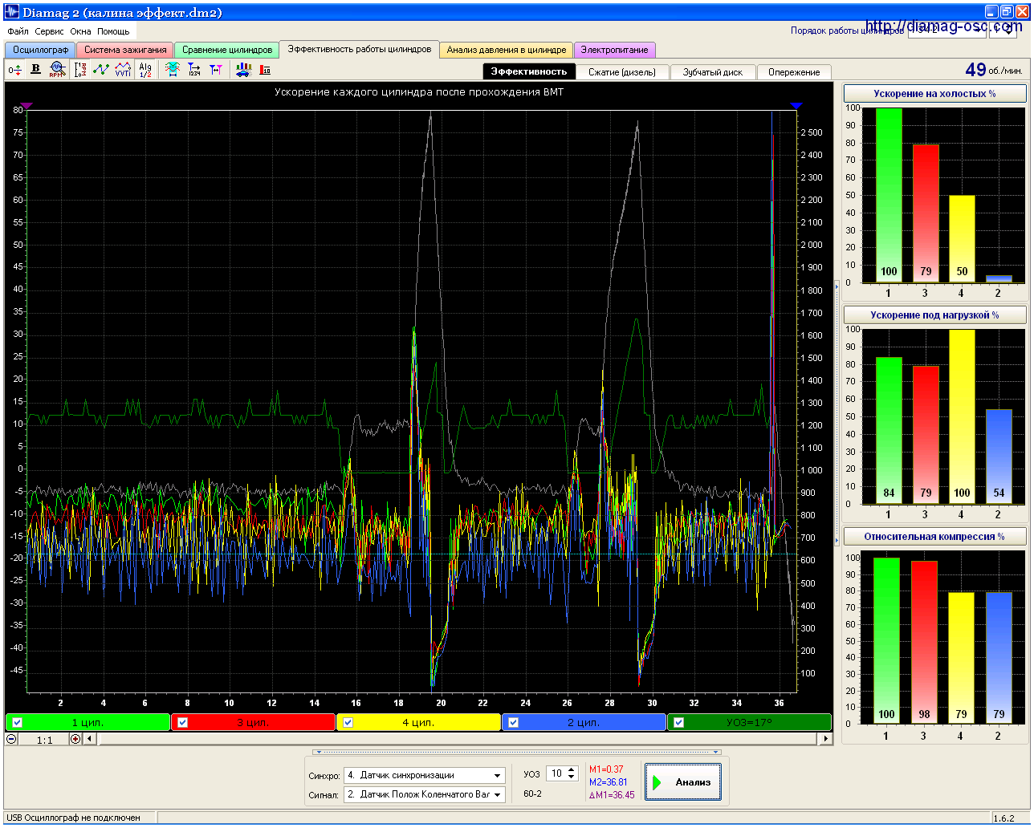Open the Сервис menu
The width and height of the screenshot is (1034, 828).
(x=49, y=31)
